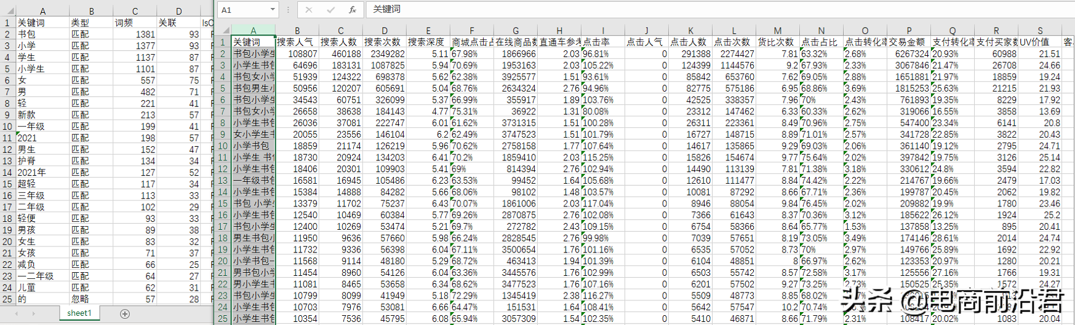Click the previous sheet scroll arrow

16,314
